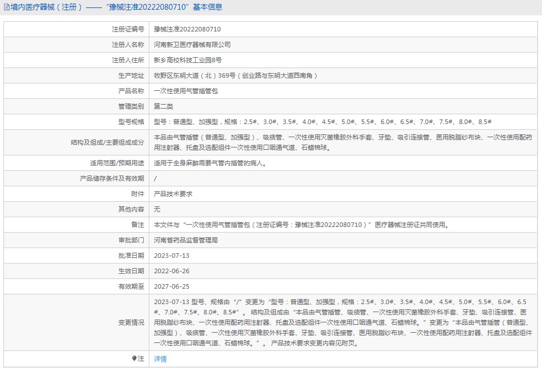Image resolution: width=542 pixels, height=371 pixels.
Task: Click the 备注 label
Action: (137, 225)
